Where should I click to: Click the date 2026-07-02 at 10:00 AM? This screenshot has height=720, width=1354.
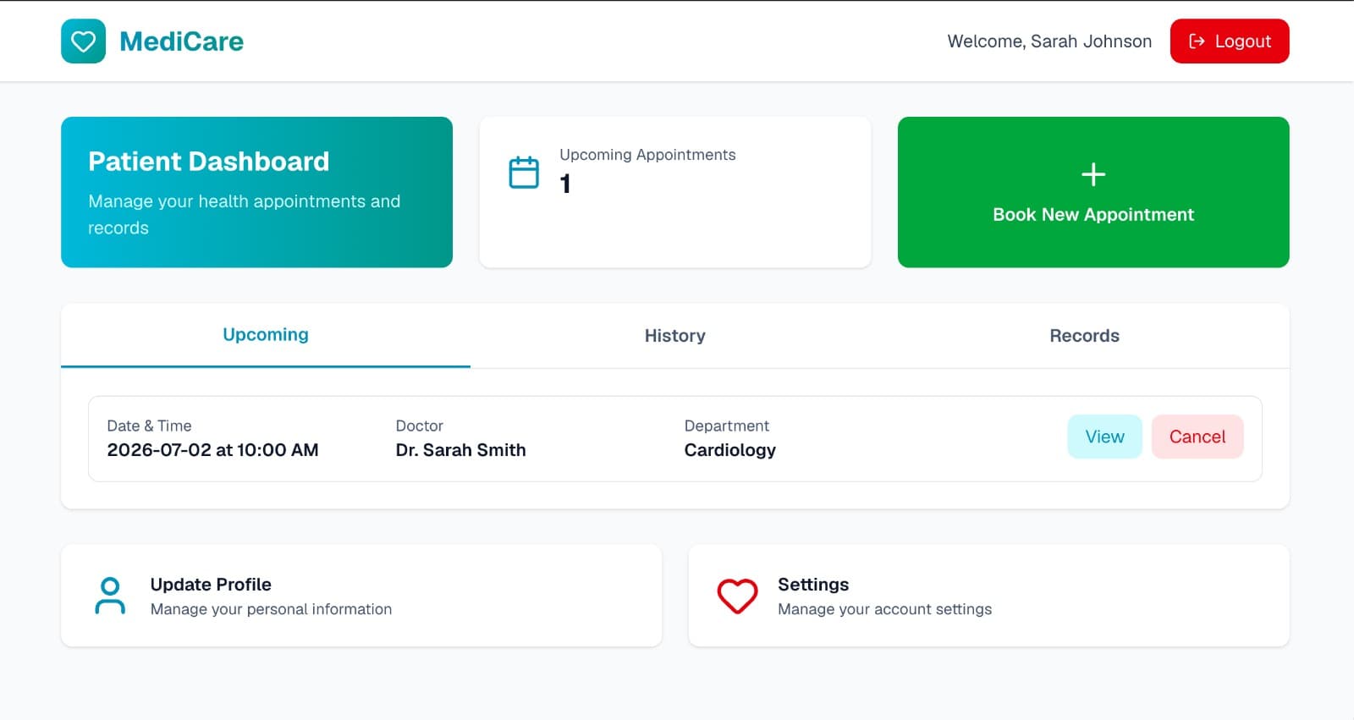[x=212, y=450]
